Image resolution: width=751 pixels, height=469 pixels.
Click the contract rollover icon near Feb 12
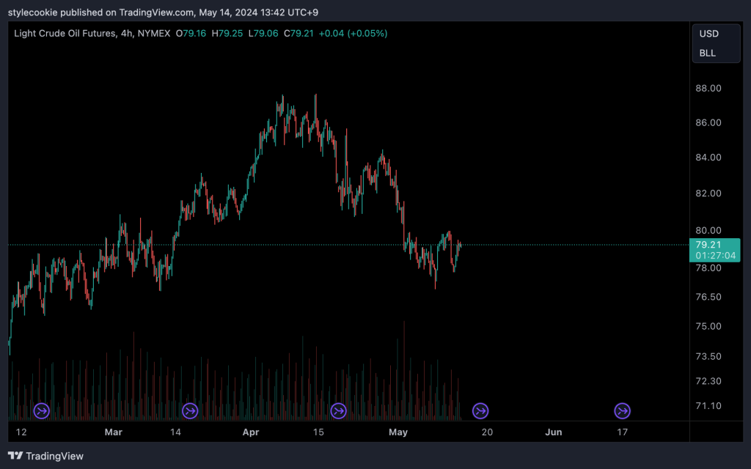pyautogui.click(x=42, y=411)
